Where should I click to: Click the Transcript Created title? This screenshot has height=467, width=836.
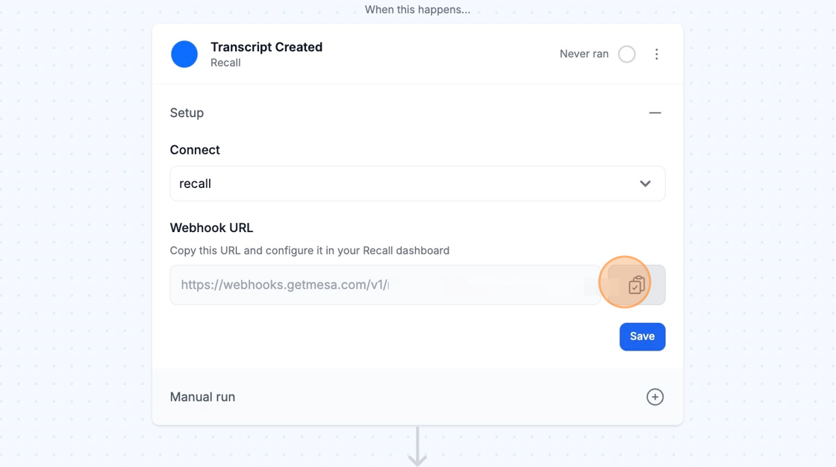coord(266,47)
